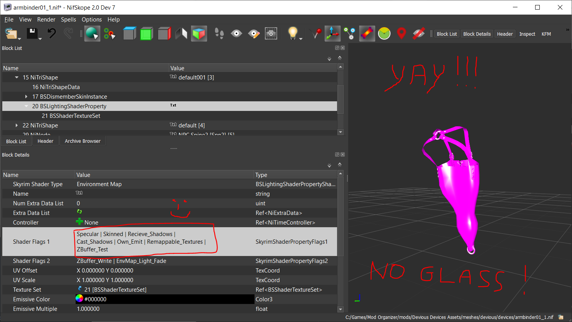Close the Block List panel

tap(342, 48)
